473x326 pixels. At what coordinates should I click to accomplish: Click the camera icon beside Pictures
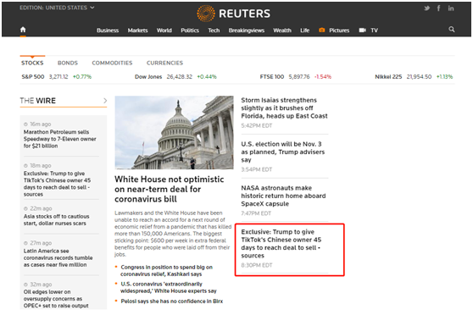point(322,30)
